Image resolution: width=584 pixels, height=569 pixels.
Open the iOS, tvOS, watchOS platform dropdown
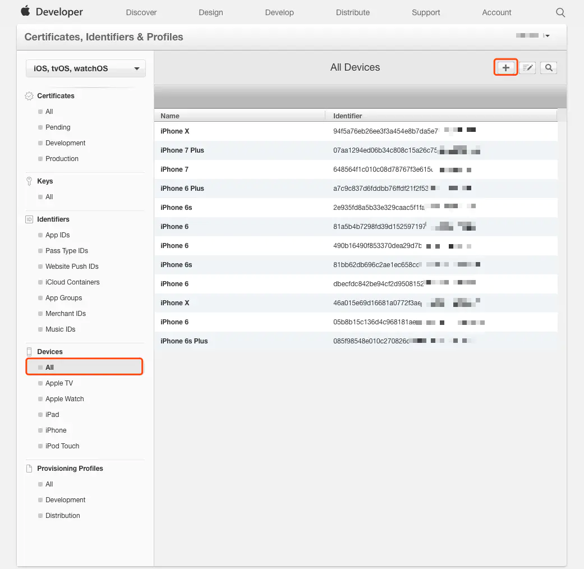(86, 68)
